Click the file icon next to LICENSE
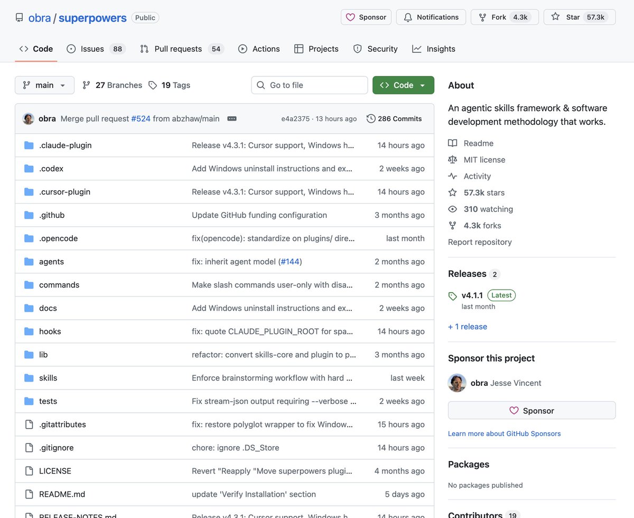This screenshot has height=518, width=634. [x=29, y=471]
